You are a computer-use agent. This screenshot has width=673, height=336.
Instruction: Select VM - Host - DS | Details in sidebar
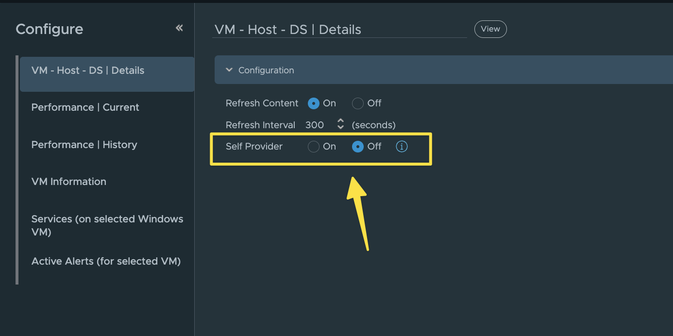click(88, 70)
